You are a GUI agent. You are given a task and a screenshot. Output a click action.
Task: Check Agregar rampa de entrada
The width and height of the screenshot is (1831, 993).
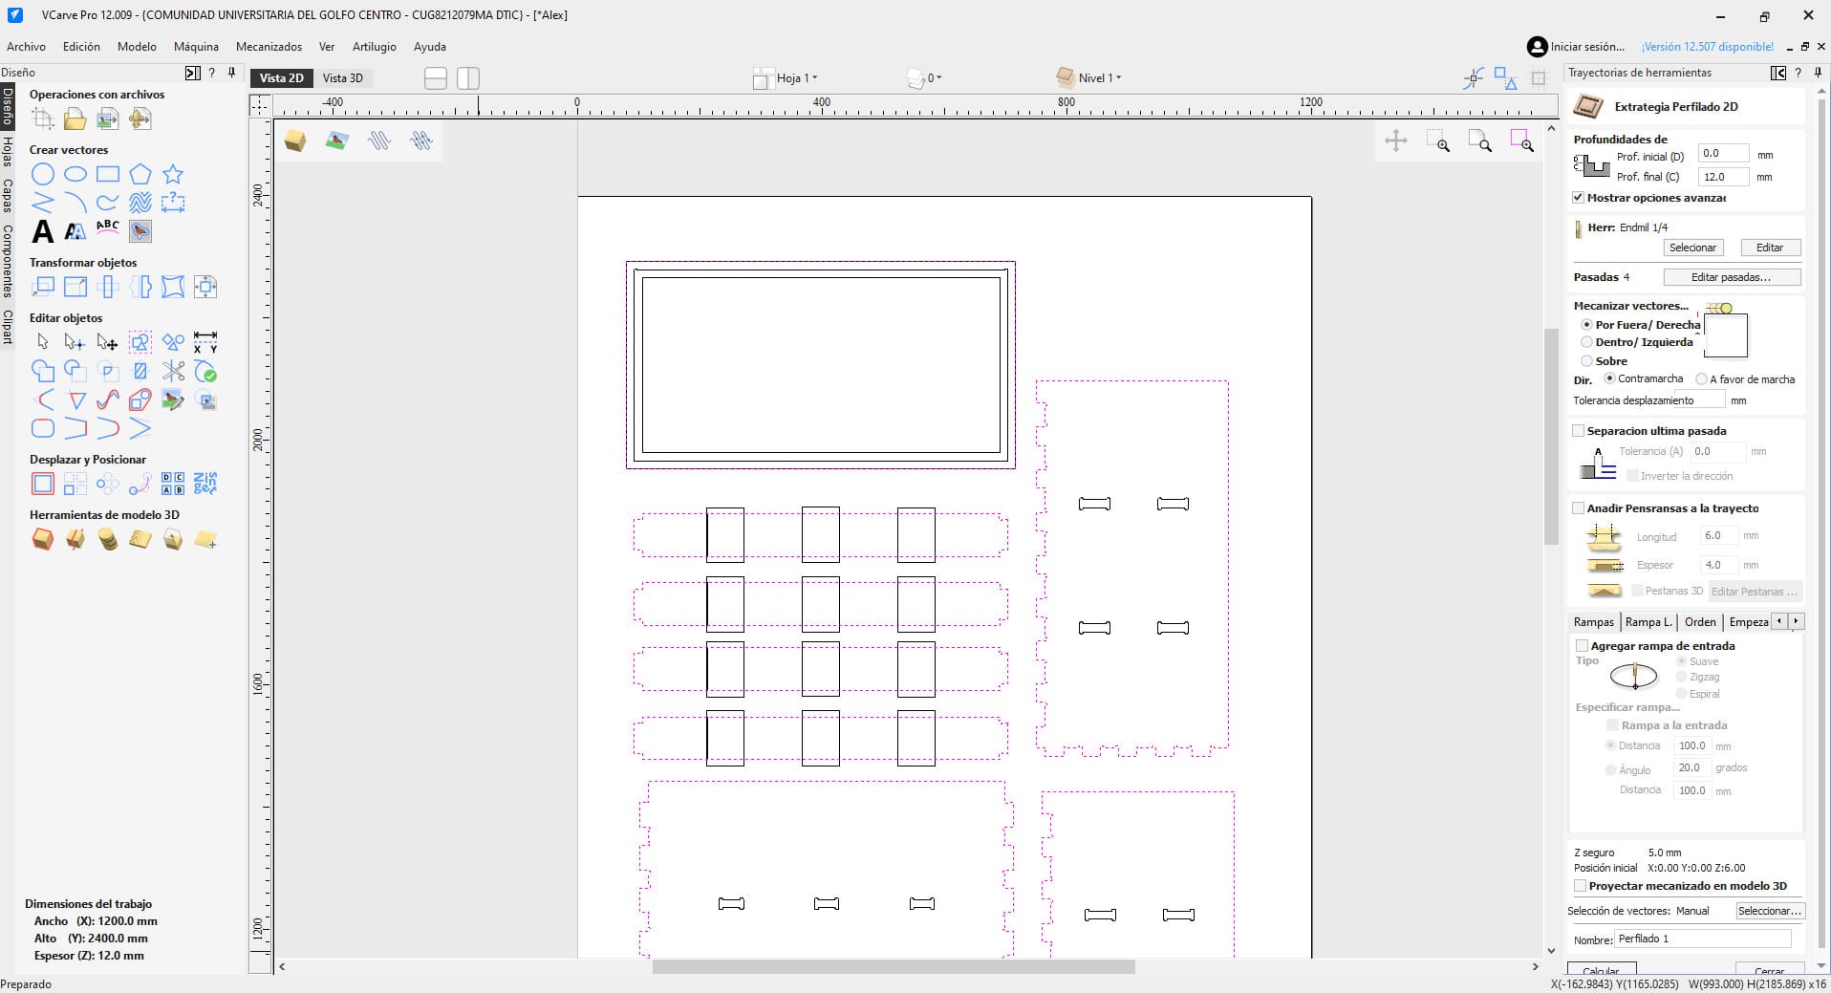pos(1582,646)
